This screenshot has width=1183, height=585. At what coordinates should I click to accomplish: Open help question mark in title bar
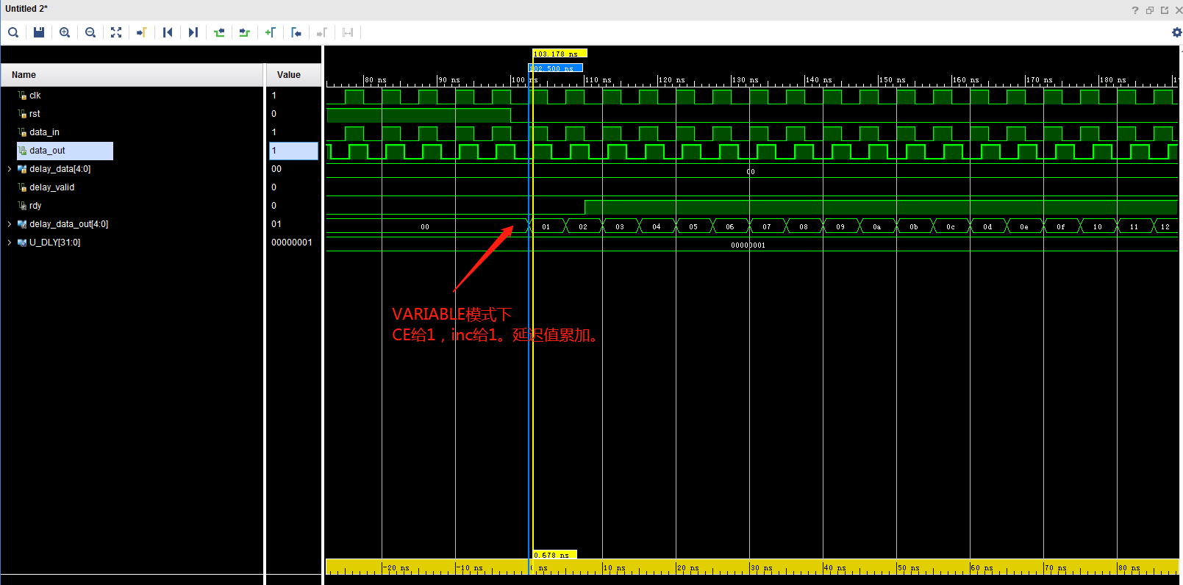coord(1135,10)
